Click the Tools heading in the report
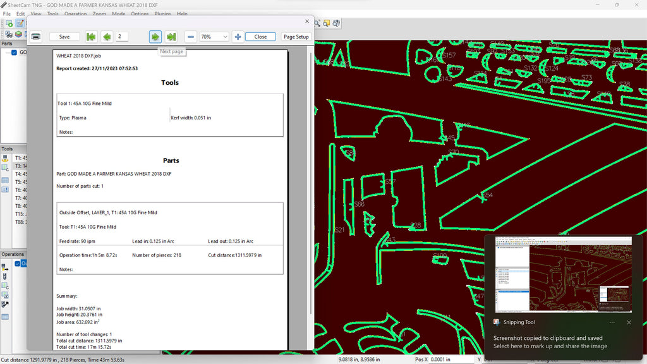The image size is (647, 364). click(170, 83)
